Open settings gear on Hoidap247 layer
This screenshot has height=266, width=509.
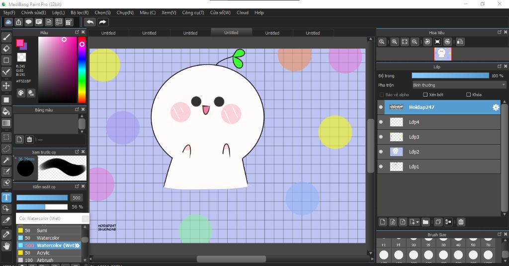[x=496, y=107]
